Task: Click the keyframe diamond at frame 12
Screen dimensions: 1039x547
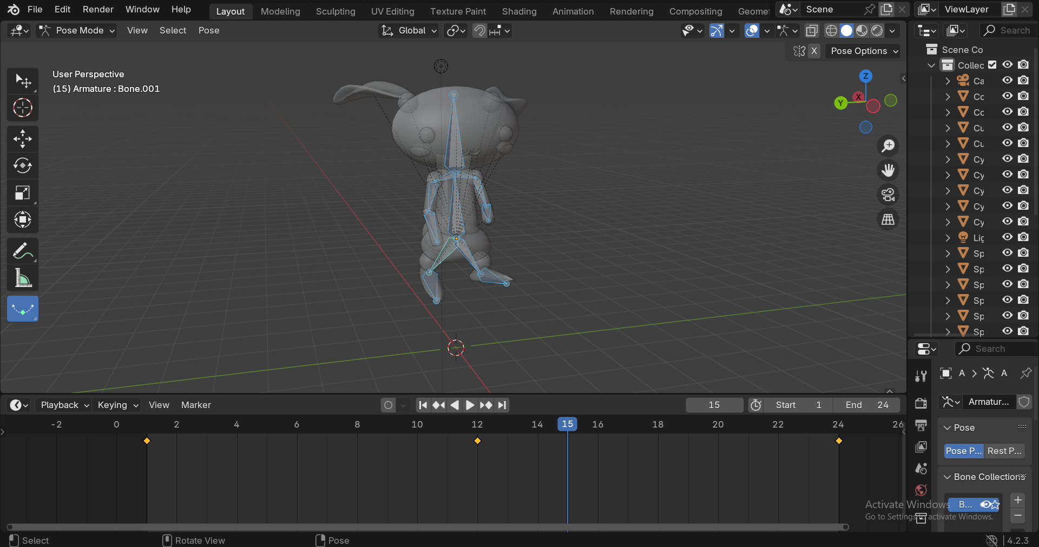Action: point(477,441)
